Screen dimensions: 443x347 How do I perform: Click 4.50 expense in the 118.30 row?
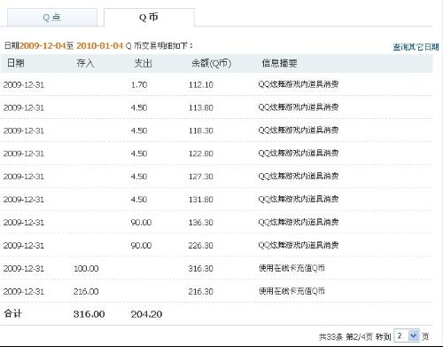click(139, 130)
